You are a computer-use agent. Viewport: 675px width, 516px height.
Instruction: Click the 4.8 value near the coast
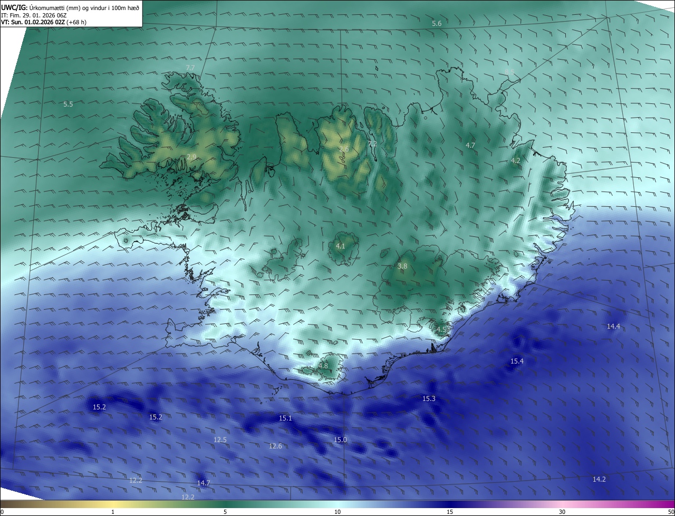pos(323,366)
